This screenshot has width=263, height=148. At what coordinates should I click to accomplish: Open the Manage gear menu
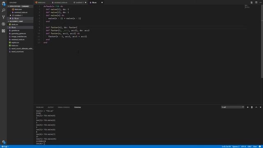click(x=3, y=142)
